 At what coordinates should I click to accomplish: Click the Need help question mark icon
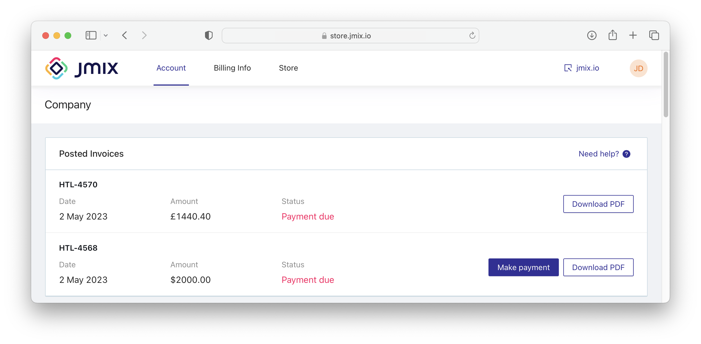[x=626, y=154]
